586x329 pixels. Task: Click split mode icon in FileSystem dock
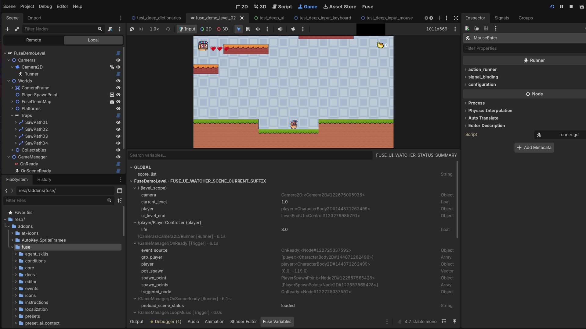(x=120, y=191)
